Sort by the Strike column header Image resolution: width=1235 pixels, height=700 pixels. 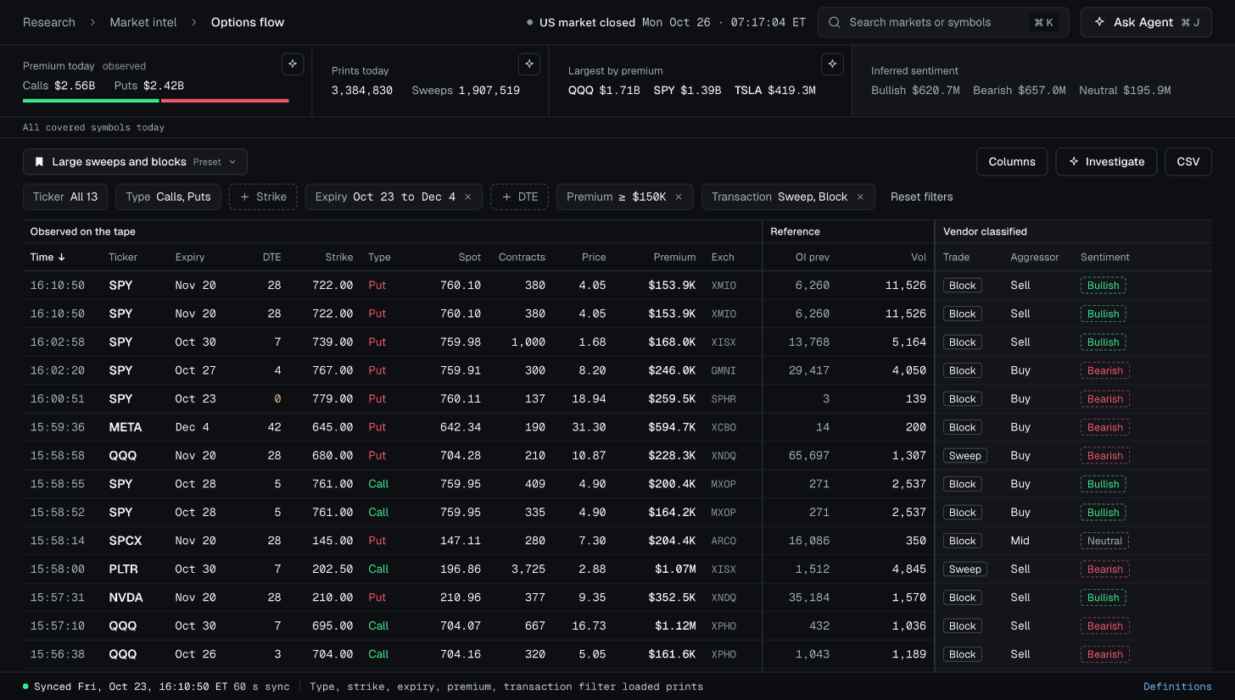click(x=339, y=257)
